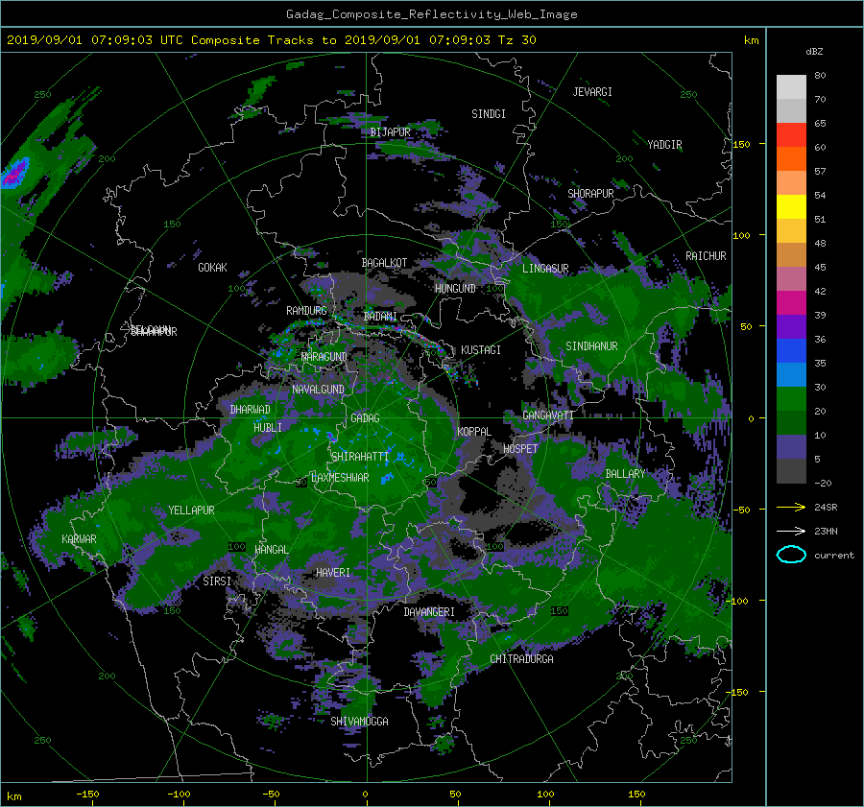Viewport: 864px width, 807px height.
Task: Click the HUNGUND city label
Action: [455, 289]
